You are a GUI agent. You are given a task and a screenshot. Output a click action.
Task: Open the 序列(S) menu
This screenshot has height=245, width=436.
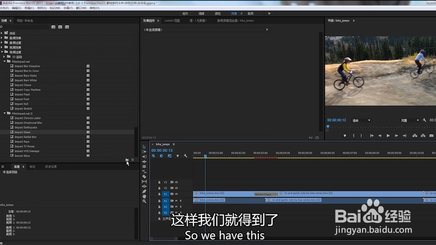click(42, 8)
